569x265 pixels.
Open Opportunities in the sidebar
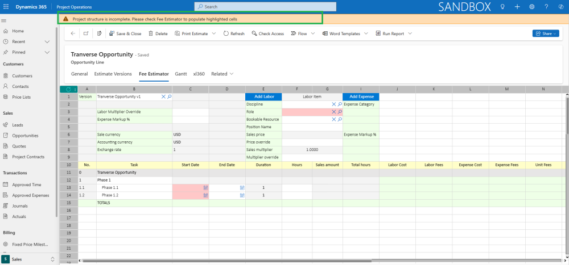[x=25, y=136]
